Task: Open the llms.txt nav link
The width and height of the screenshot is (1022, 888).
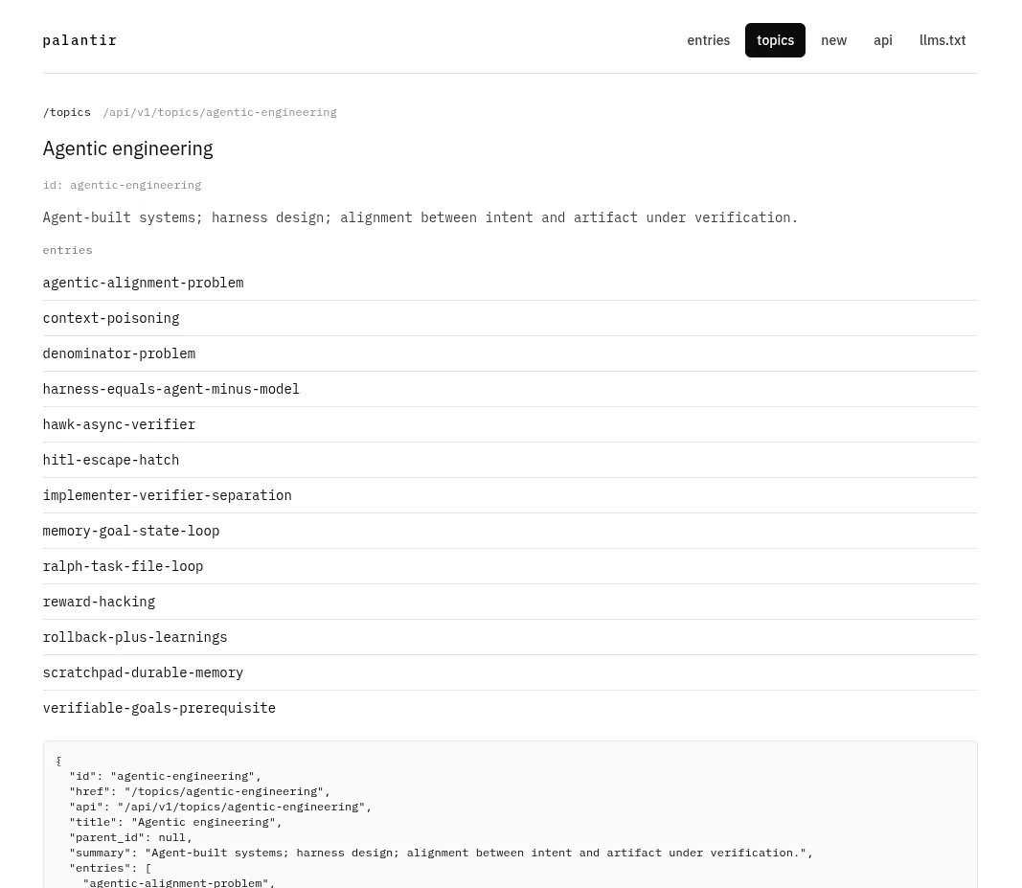Action: coord(942,40)
